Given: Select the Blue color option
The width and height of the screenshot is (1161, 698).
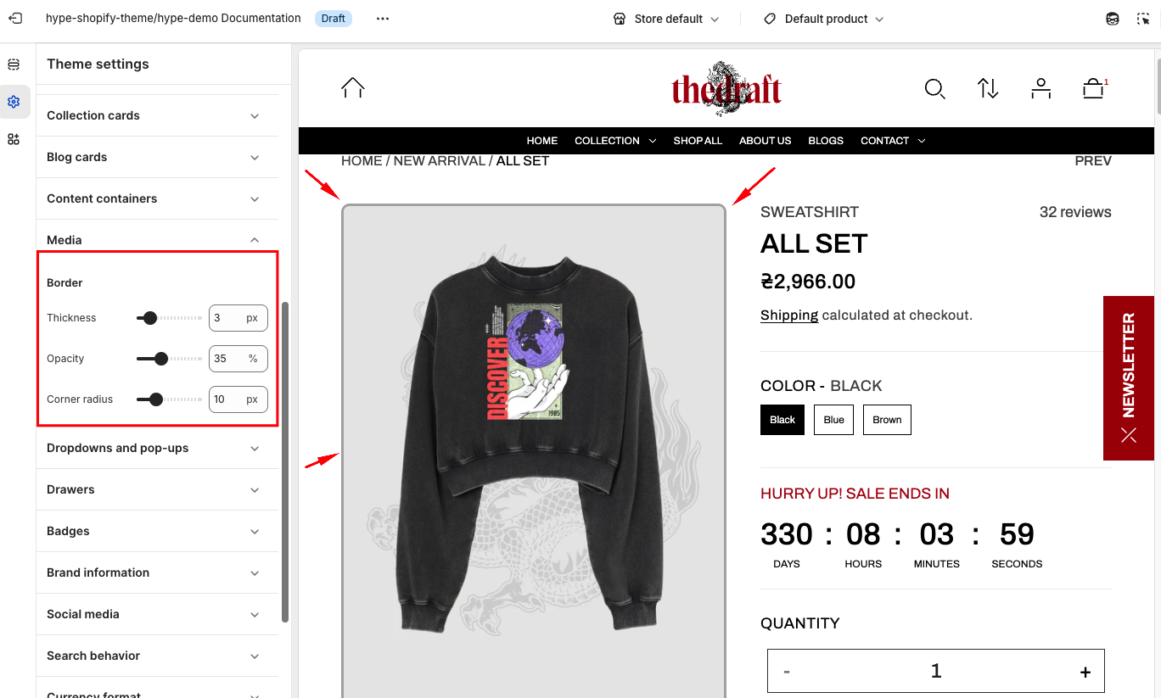Looking at the screenshot, I should [x=833, y=420].
